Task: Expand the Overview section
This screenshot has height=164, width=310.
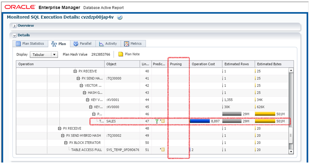Action: 15,26
